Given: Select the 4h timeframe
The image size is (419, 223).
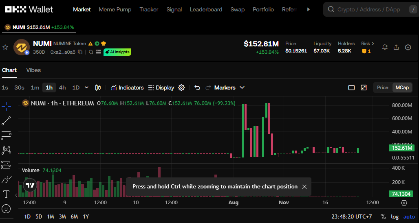Looking at the screenshot, I should pyautogui.click(x=62, y=87).
